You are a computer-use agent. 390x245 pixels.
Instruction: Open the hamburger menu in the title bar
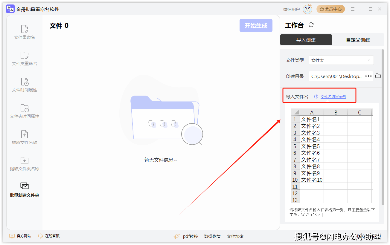[353, 9]
